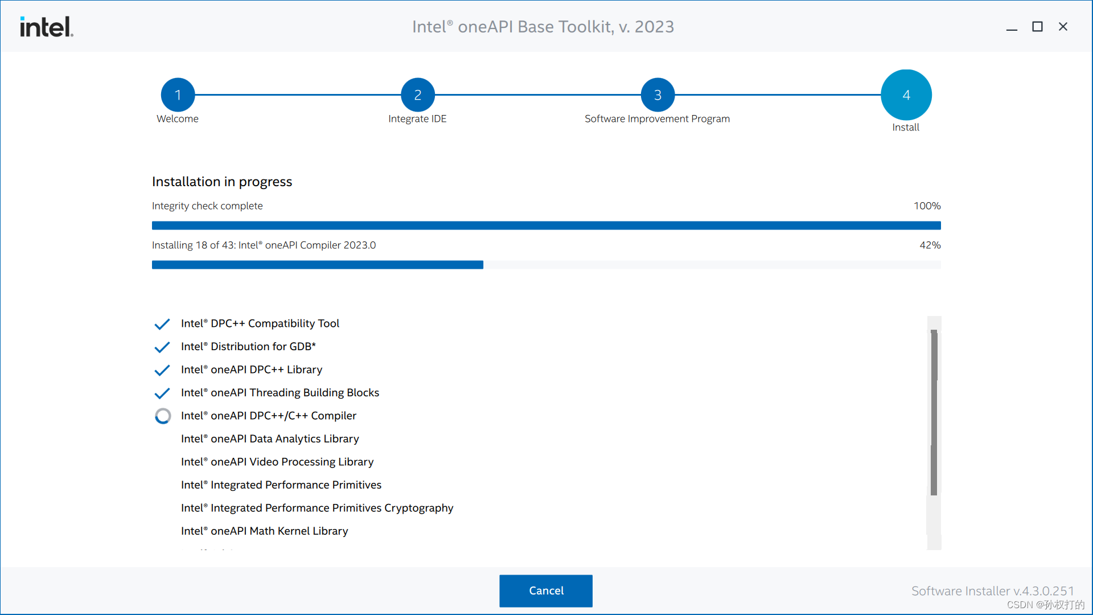Click 'Integrity check complete' status text
Image resolution: width=1093 pixels, height=615 pixels.
207,206
